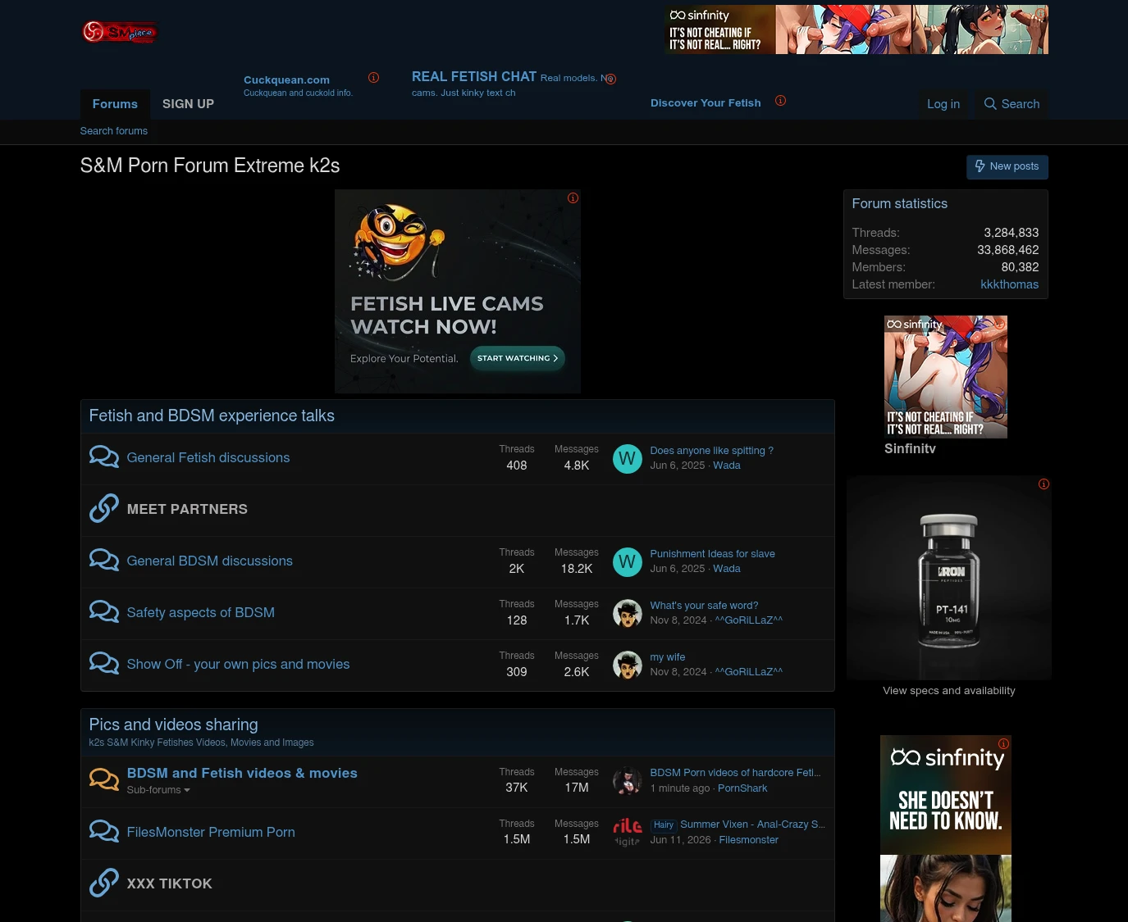Click the forum icon for FilesMonster Premium Porn

104,832
